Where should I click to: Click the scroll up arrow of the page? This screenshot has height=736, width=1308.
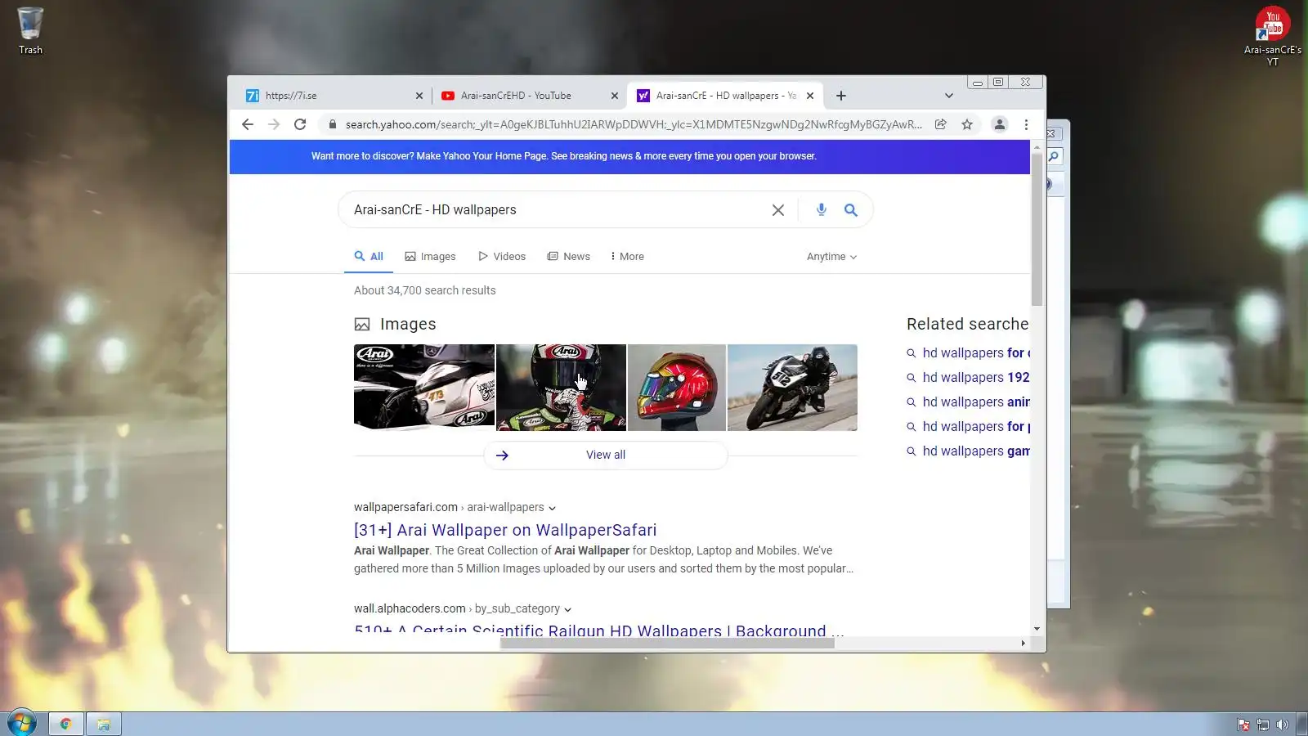click(x=1037, y=147)
